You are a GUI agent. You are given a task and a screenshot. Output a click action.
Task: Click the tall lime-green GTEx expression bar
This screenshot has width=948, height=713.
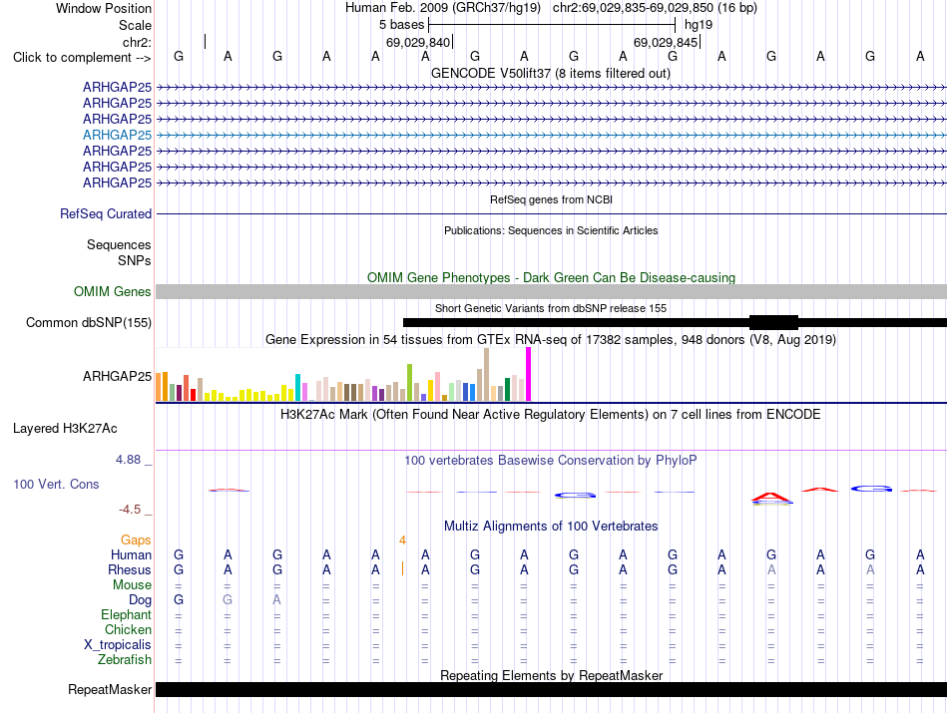409,383
